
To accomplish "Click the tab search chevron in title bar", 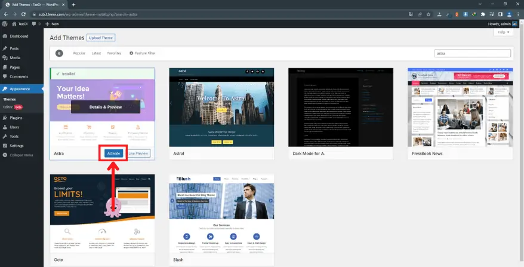I will [x=480, y=4].
